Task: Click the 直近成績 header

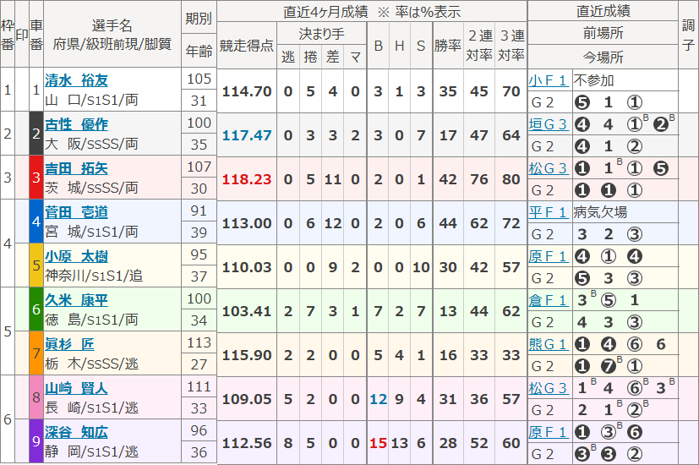Action: [603, 11]
